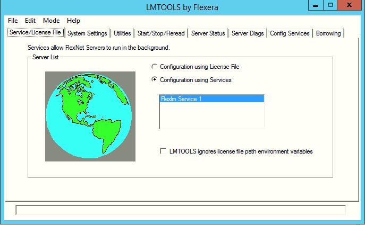Click the globe image in Server List

tap(90, 116)
